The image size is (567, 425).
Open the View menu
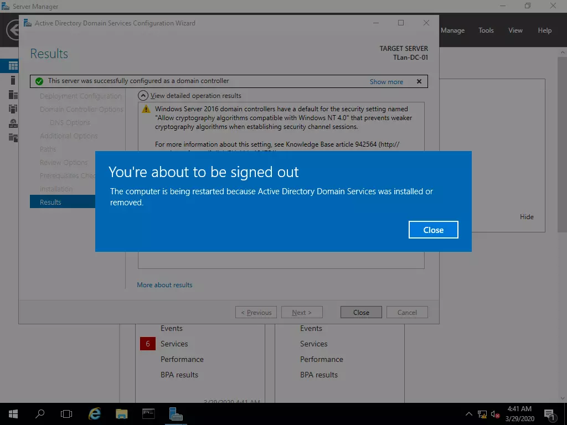click(x=516, y=30)
